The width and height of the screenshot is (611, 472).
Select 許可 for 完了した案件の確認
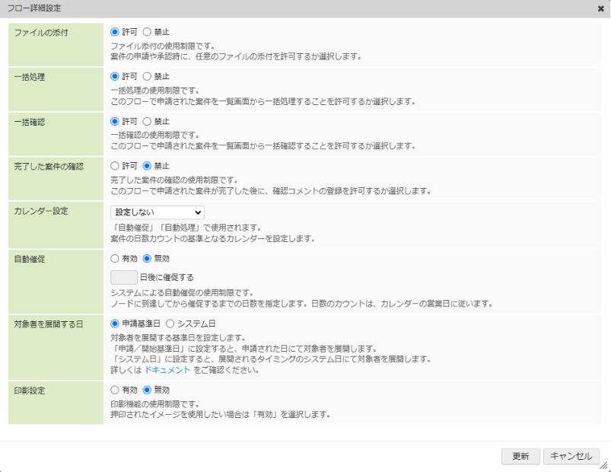tap(116, 165)
